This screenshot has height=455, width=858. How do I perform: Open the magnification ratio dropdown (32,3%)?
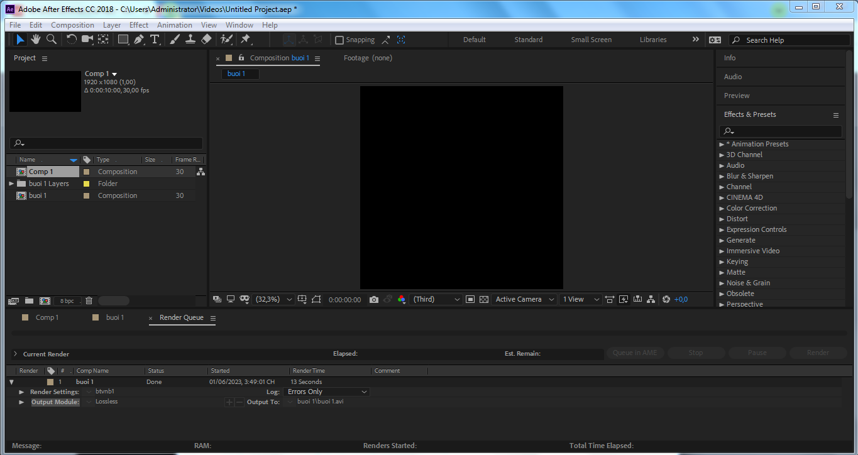click(274, 300)
